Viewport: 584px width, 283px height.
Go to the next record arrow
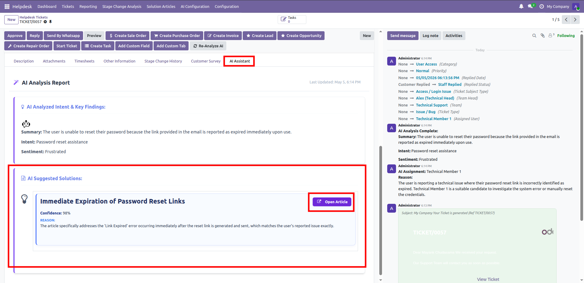click(x=575, y=20)
